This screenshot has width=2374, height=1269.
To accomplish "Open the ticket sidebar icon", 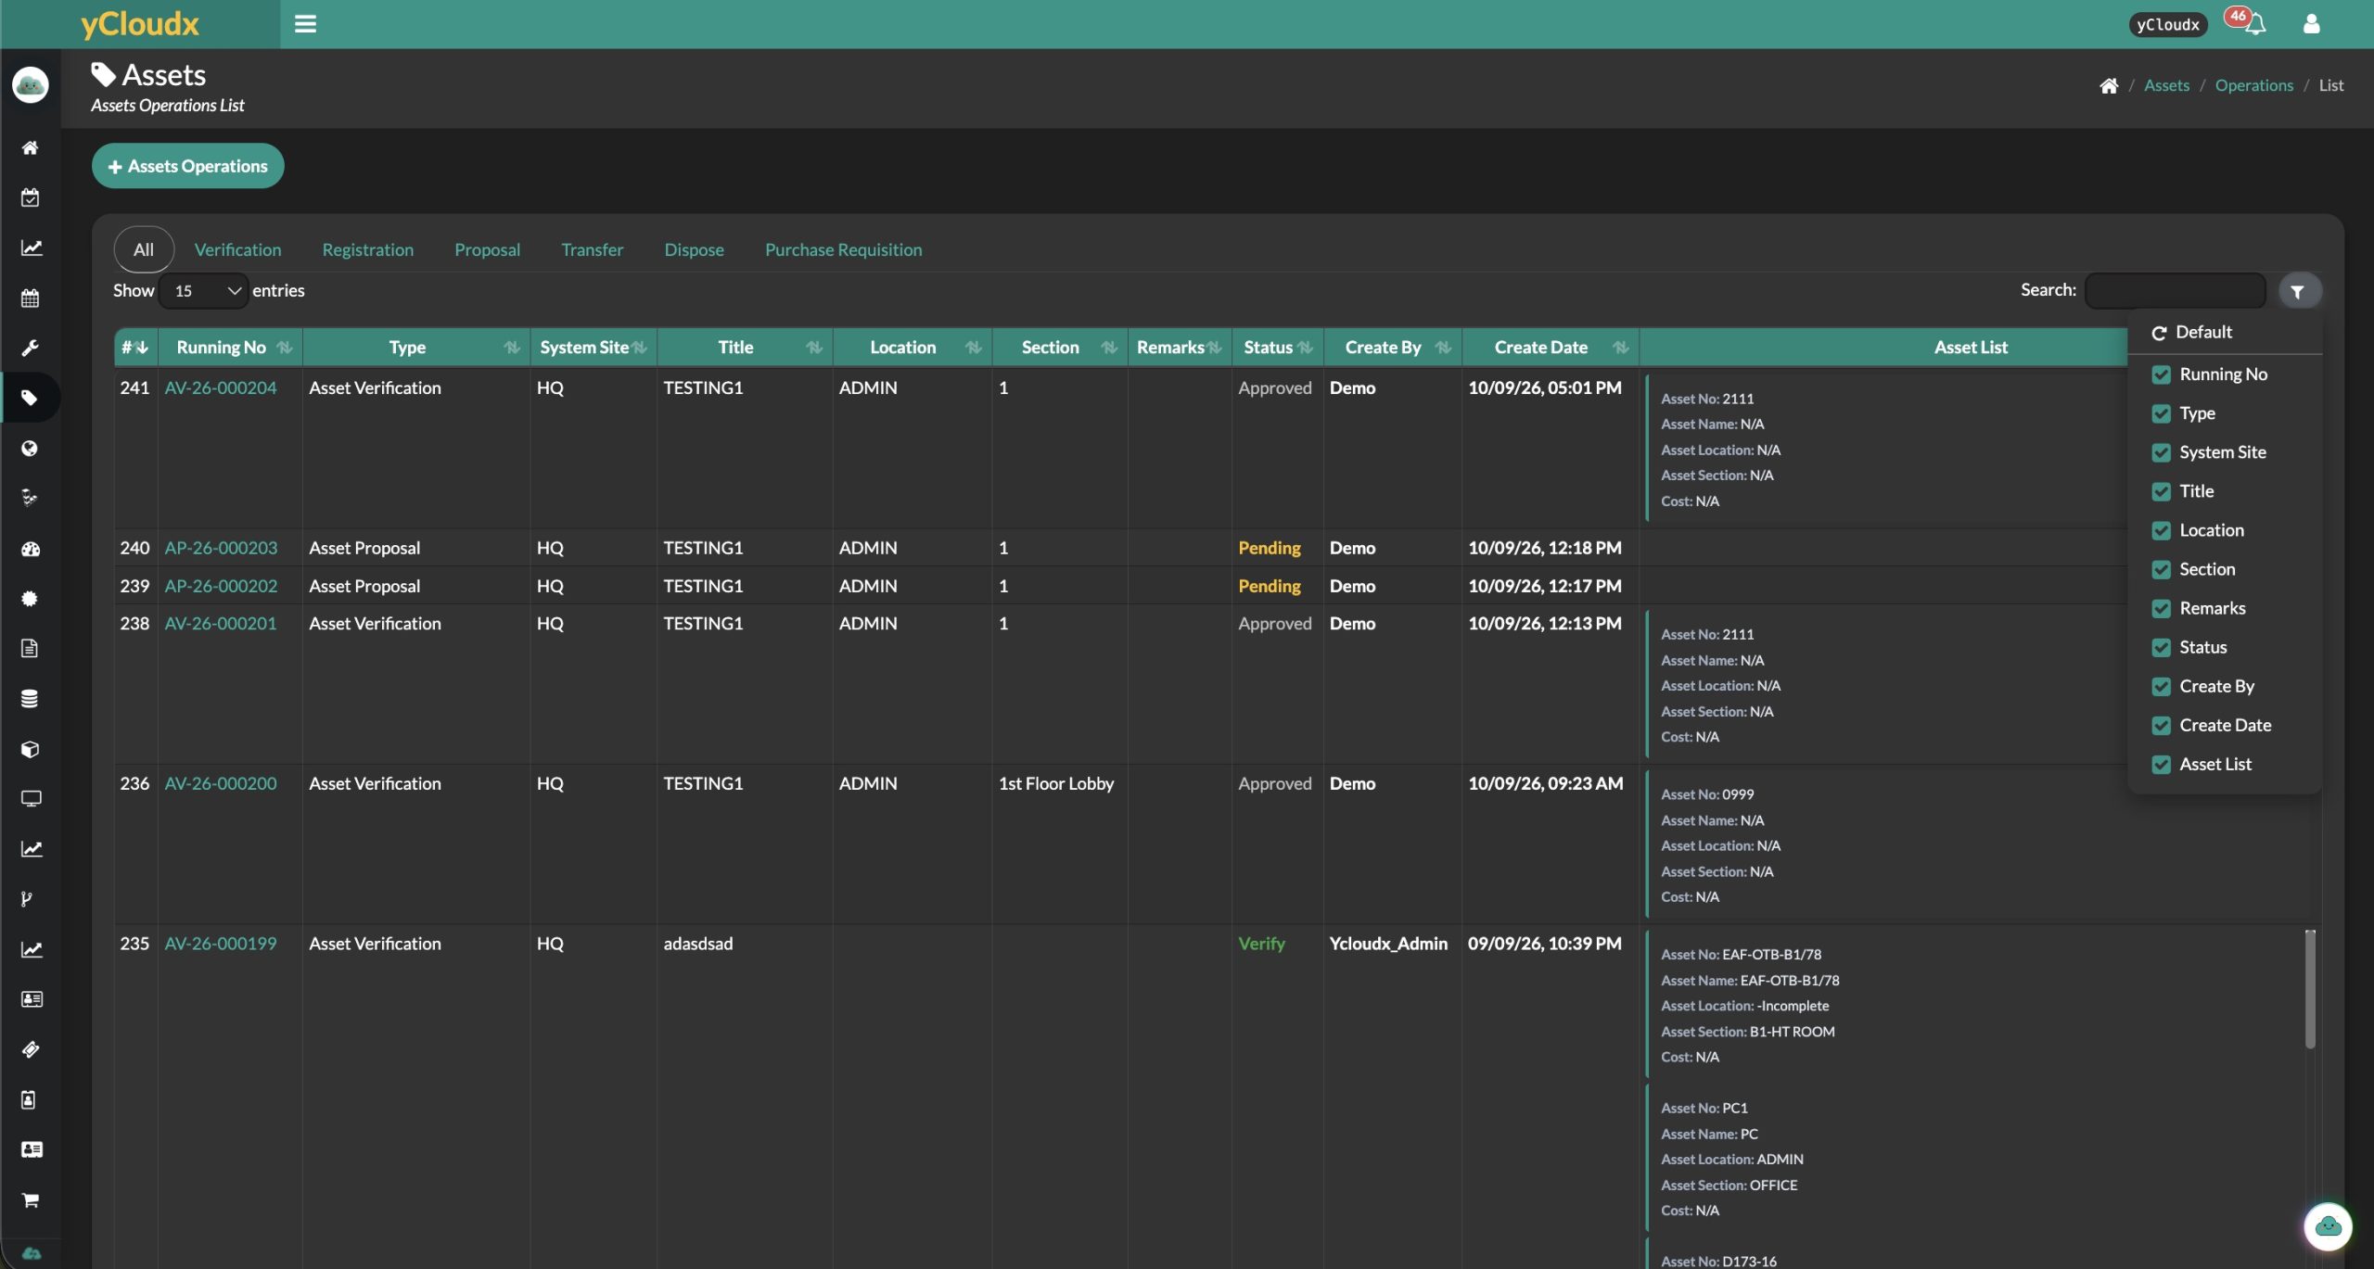I will point(31,1048).
